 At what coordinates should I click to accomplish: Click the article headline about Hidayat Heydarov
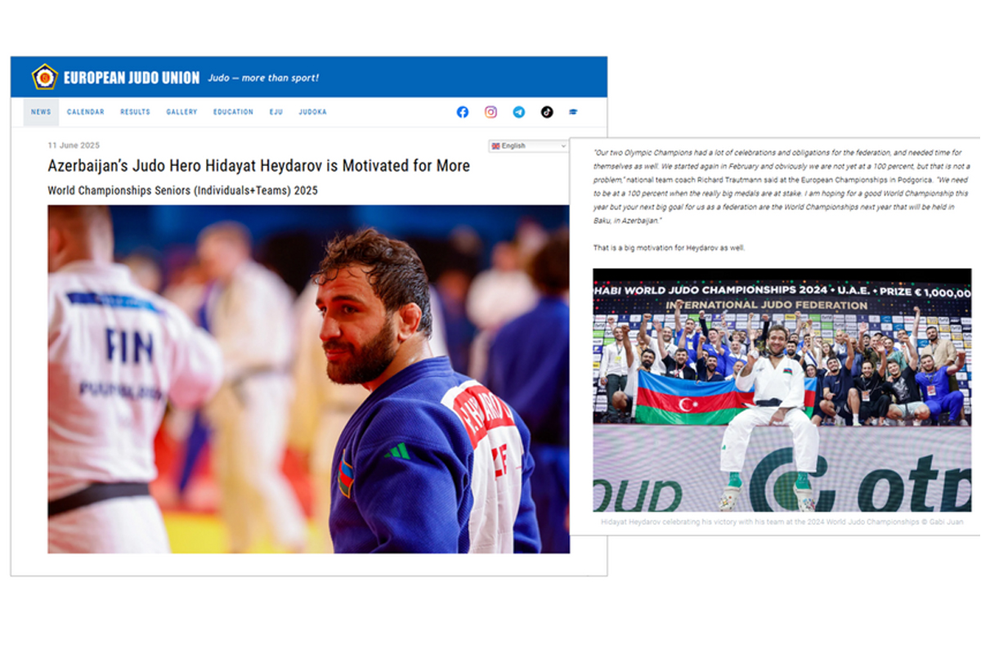(259, 166)
